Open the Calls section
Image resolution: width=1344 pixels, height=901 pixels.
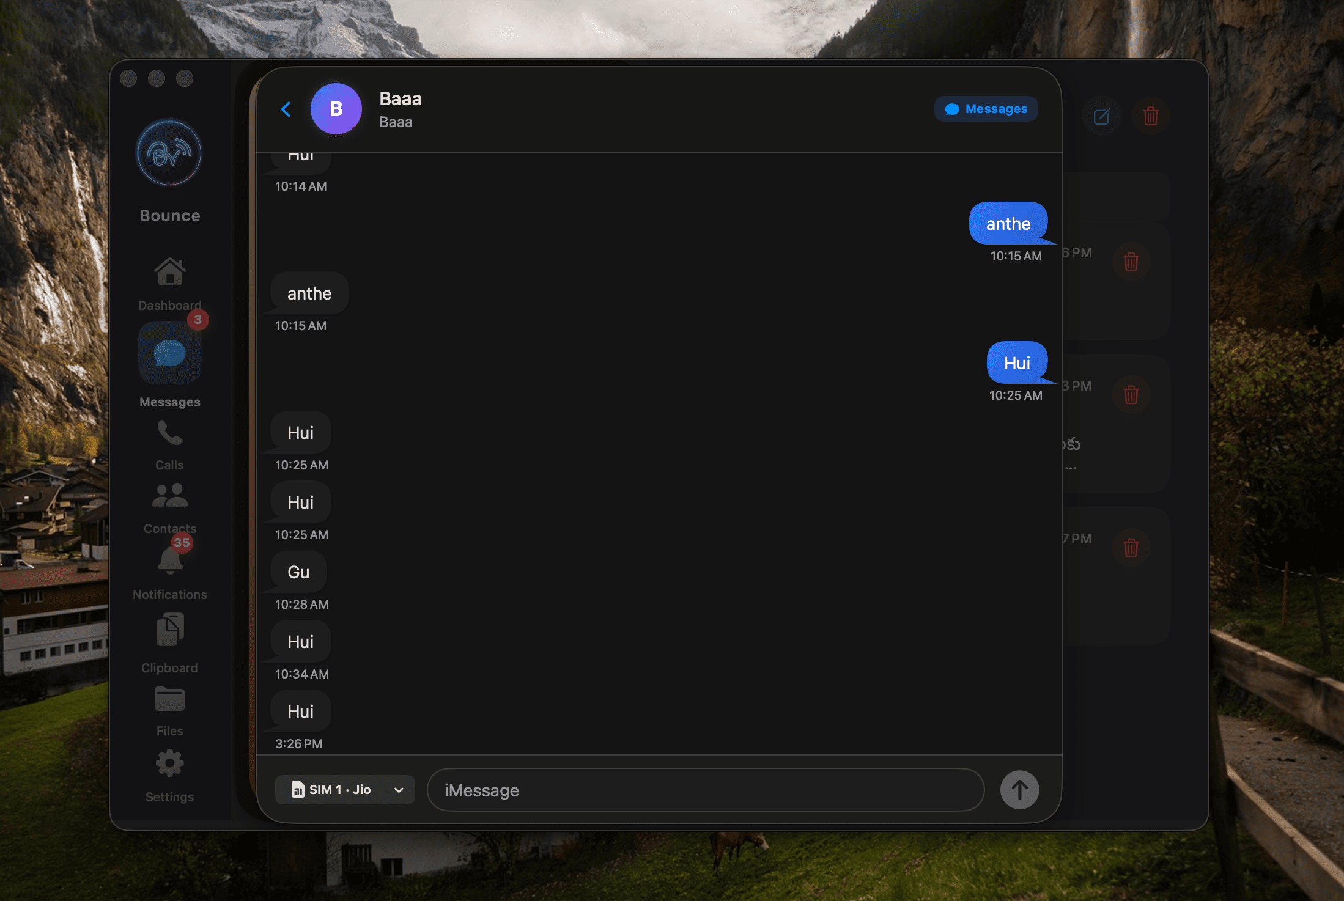coord(169,435)
